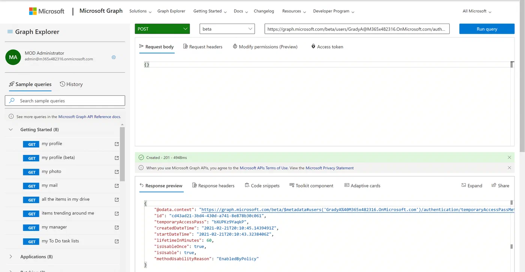Expand the response preview panel
525x272 pixels.
pyautogui.click(x=472, y=186)
